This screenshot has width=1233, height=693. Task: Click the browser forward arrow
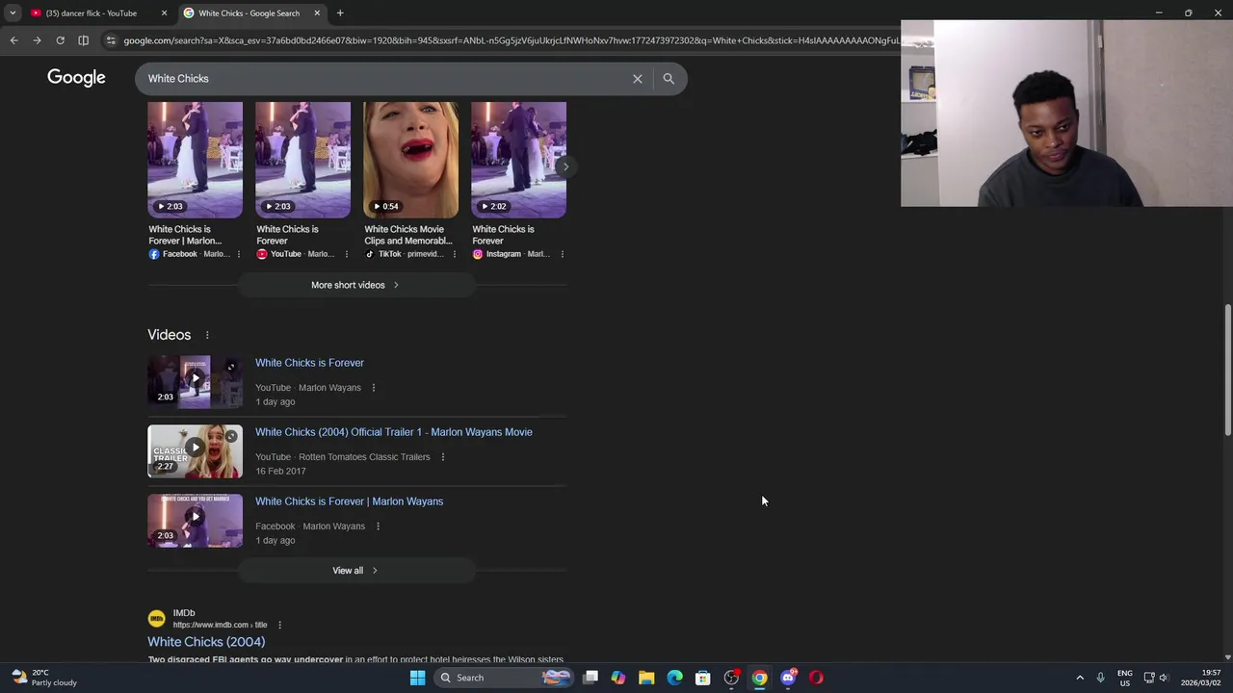click(37, 40)
